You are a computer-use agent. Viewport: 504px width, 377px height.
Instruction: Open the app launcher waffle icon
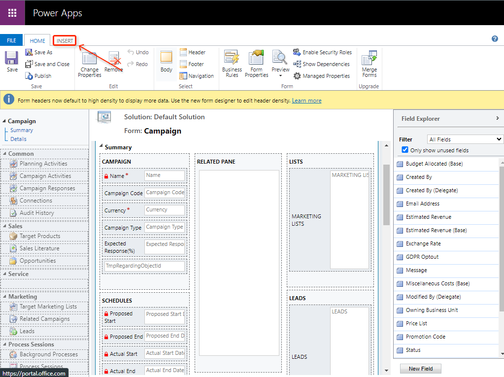coord(12,13)
